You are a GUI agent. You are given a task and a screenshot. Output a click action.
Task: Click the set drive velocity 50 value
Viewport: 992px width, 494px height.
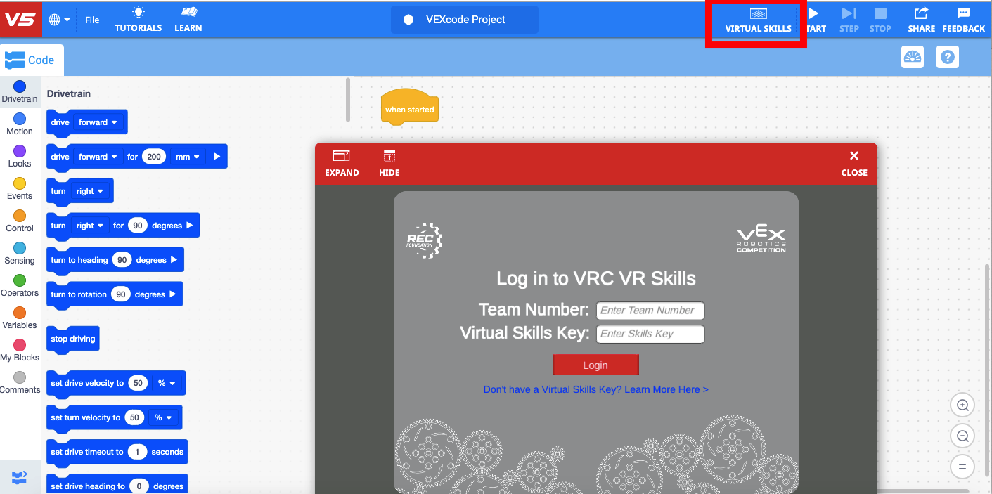click(138, 383)
